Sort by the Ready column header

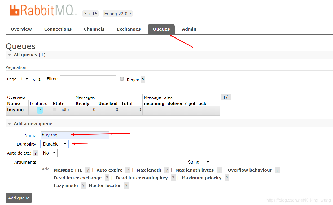click(82, 104)
